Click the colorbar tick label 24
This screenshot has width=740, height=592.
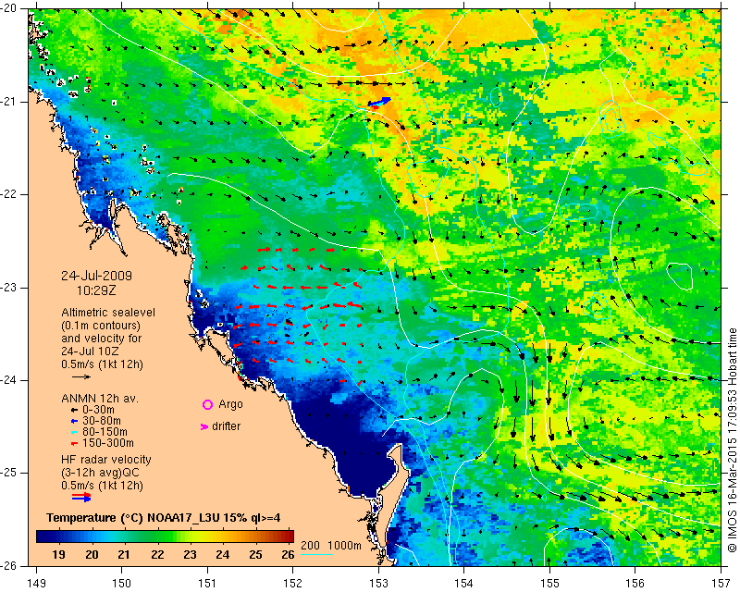point(222,555)
